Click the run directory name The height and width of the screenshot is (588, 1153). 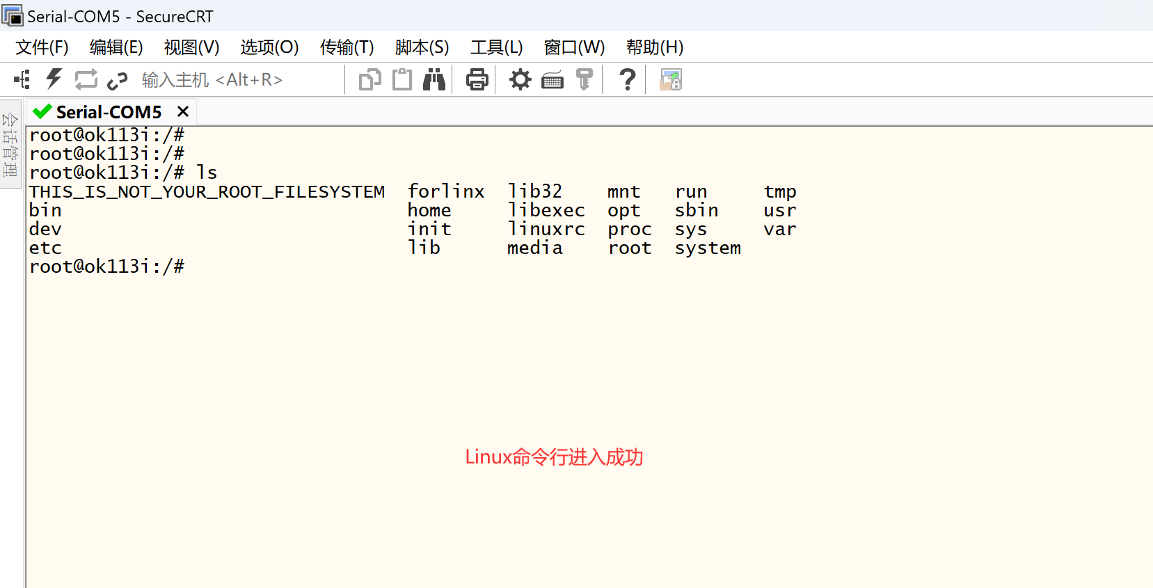click(x=691, y=192)
